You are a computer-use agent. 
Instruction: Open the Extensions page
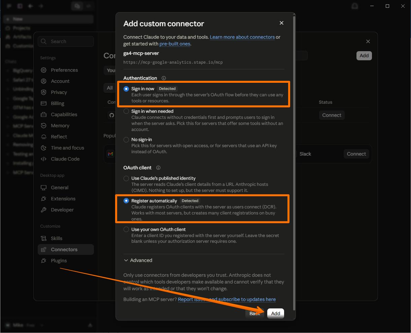point(66,199)
